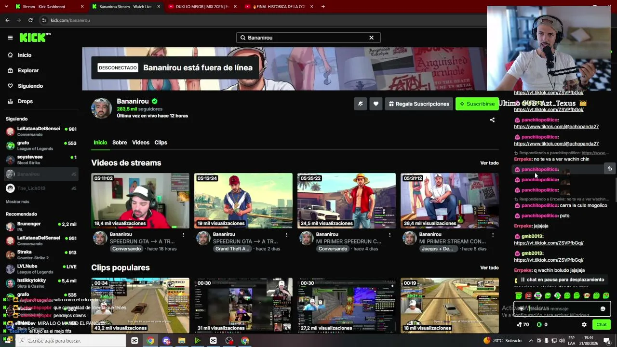Open grafo channel with 553 viewers
The image size is (617, 347).
(41, 146)
